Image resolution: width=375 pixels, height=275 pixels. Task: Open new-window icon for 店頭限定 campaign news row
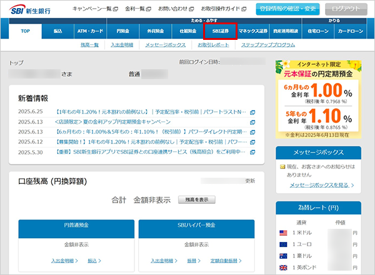pyautogui.click(x=252, y=122)
